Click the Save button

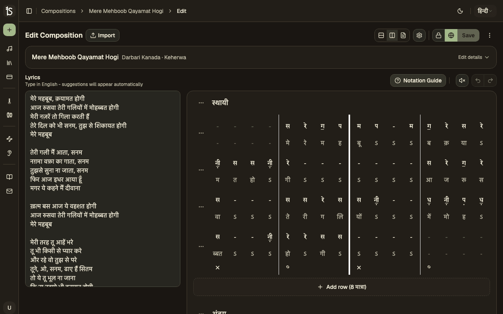[x=468, y=35]
